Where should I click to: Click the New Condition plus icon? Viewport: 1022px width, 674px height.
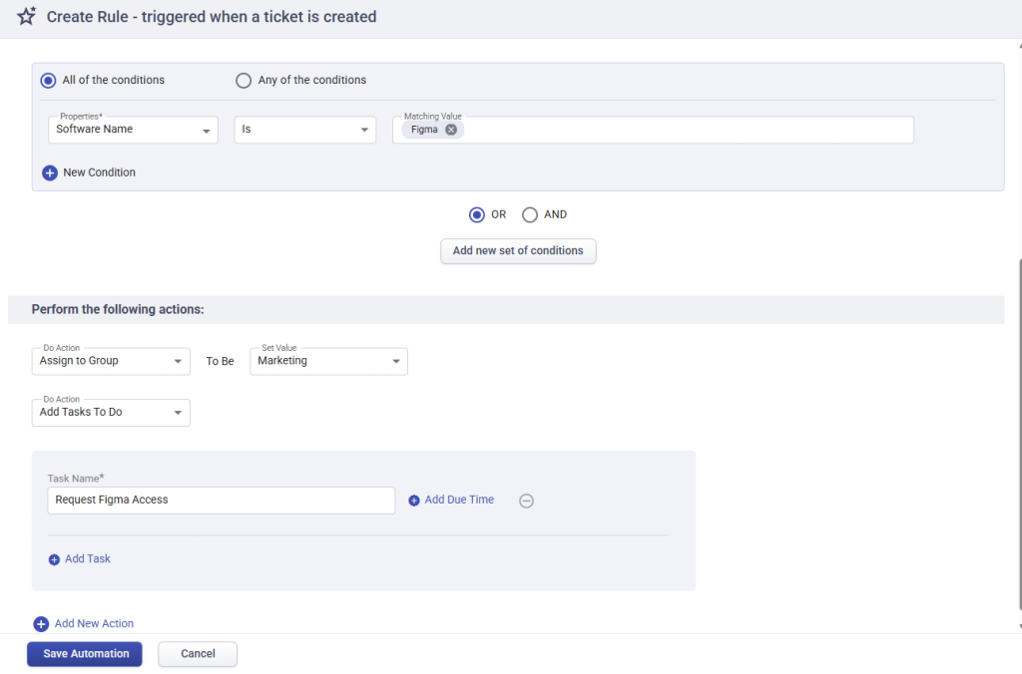coord(50,172)
